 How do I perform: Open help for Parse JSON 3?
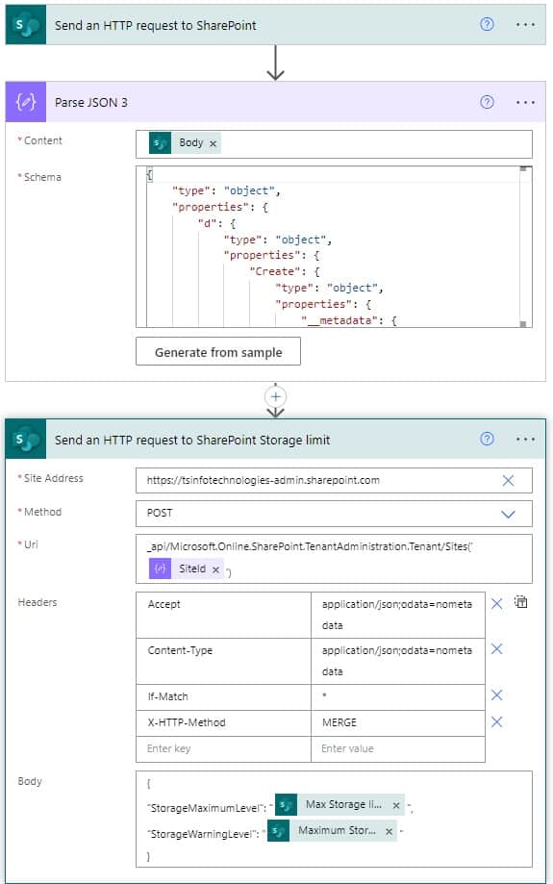[487, 102]
